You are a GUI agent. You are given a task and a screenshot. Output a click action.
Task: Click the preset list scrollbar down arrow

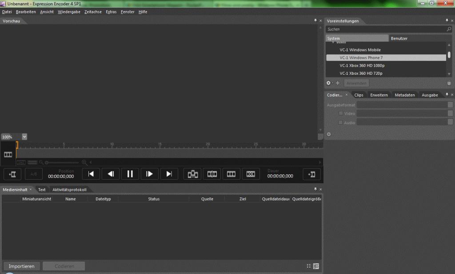tap(449, 74)
